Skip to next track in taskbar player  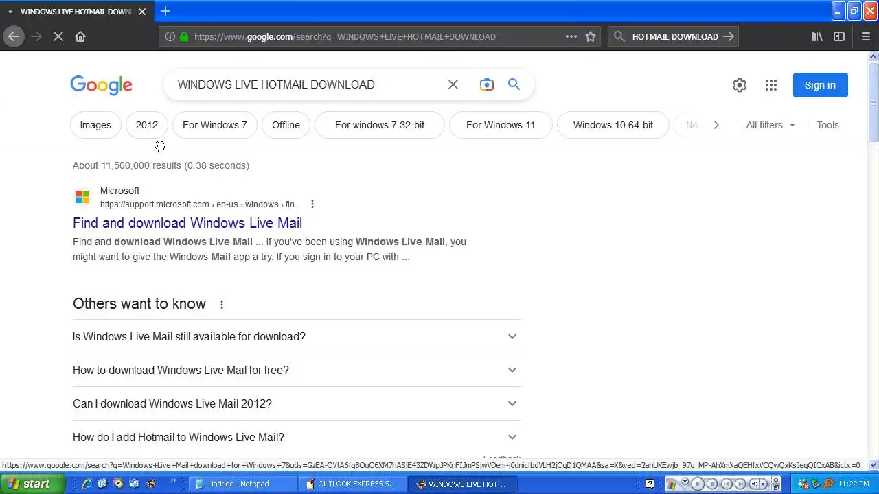pos(740,484)
